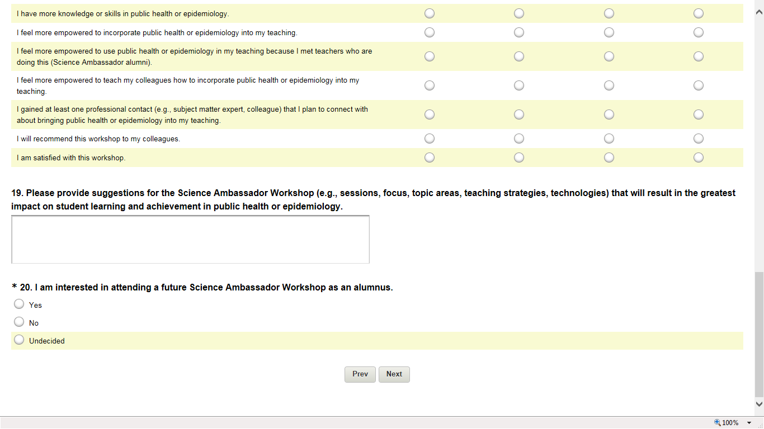Viewport: 764px width, 429px height.
Task: Click the scrollbar's up arrow
Action: click(759, 15)
